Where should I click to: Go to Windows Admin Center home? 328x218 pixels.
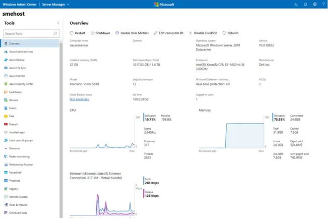click(x=20, y=5)
